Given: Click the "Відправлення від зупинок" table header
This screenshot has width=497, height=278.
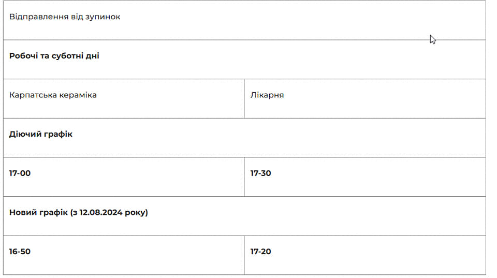Looking at the screenshot, I should coord(65,17).
